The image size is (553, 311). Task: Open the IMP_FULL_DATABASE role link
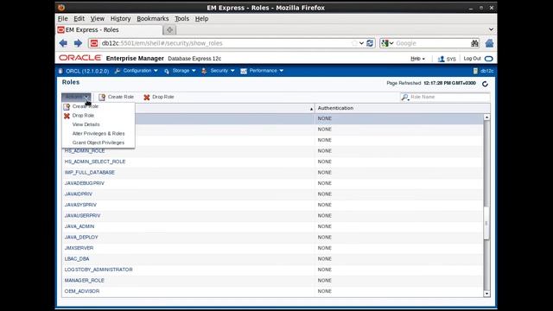(90, 173)
